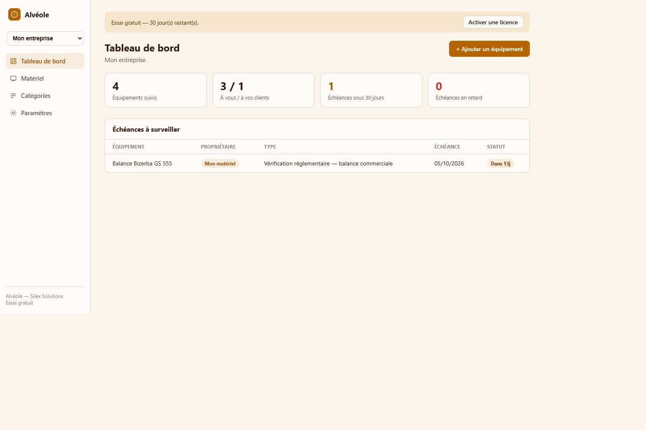
Task: Click the Mon matériel owner badge
Action: point(220,163)
